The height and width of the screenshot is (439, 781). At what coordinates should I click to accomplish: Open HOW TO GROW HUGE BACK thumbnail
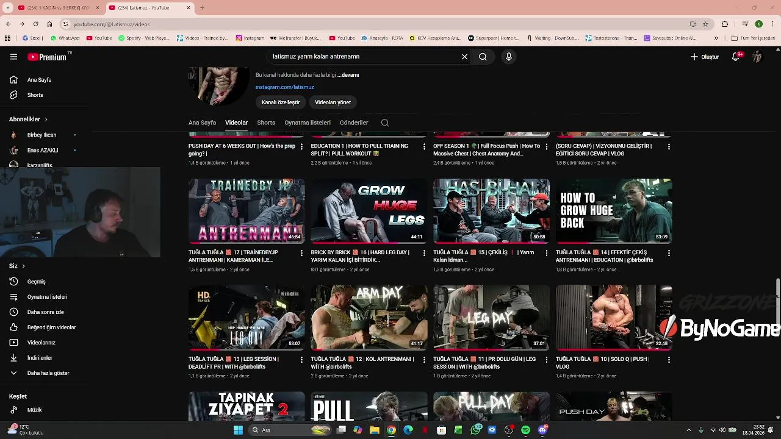[x=614, y=211]
